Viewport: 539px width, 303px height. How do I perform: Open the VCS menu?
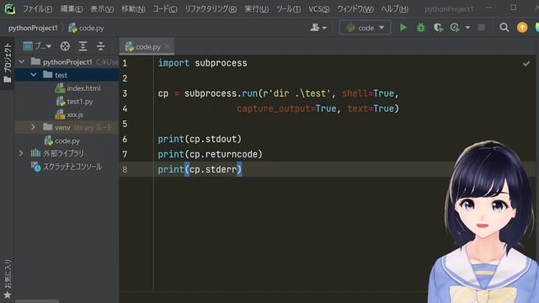pos(318,9)
